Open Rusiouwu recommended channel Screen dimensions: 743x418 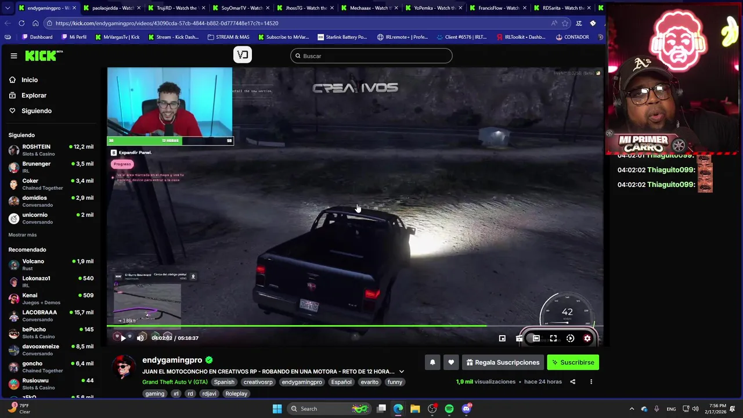click(51, 384)
